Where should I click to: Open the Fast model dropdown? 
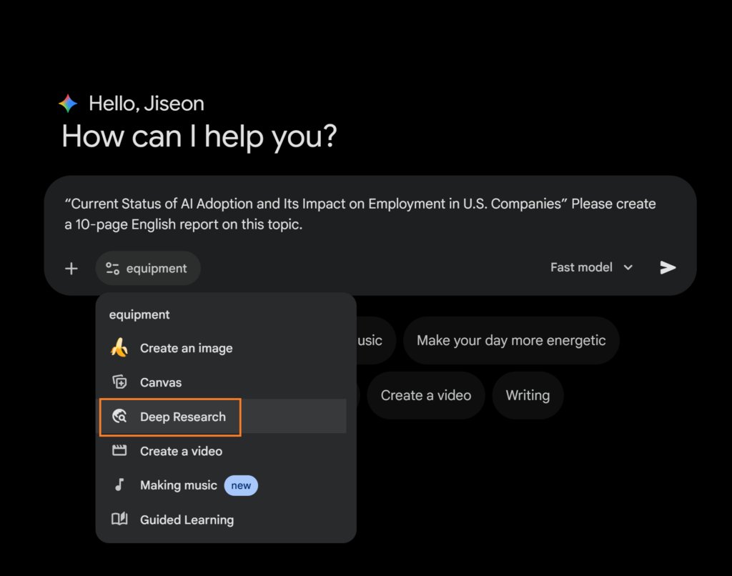point(591,267)
